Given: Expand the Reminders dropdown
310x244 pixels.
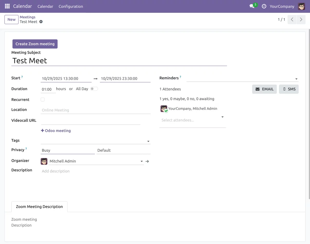Looking at the screenshot, I should click(296, 79).
